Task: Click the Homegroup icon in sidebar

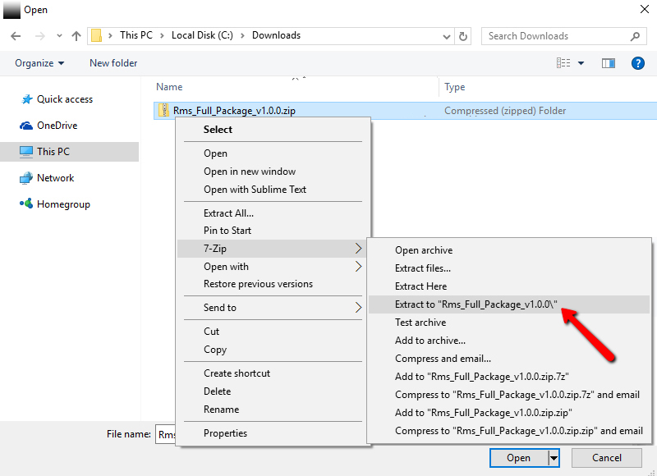Action: click(25, 204)
